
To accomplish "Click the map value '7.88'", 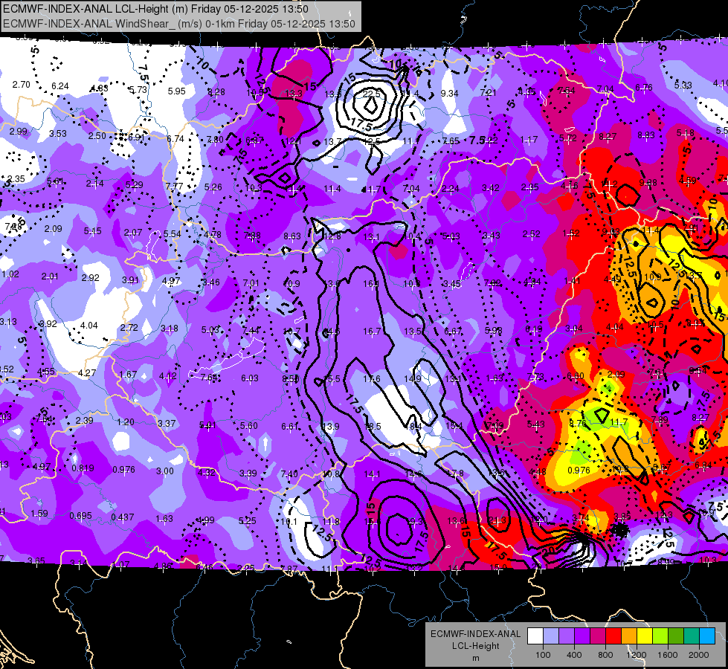I will pos(252,236).
